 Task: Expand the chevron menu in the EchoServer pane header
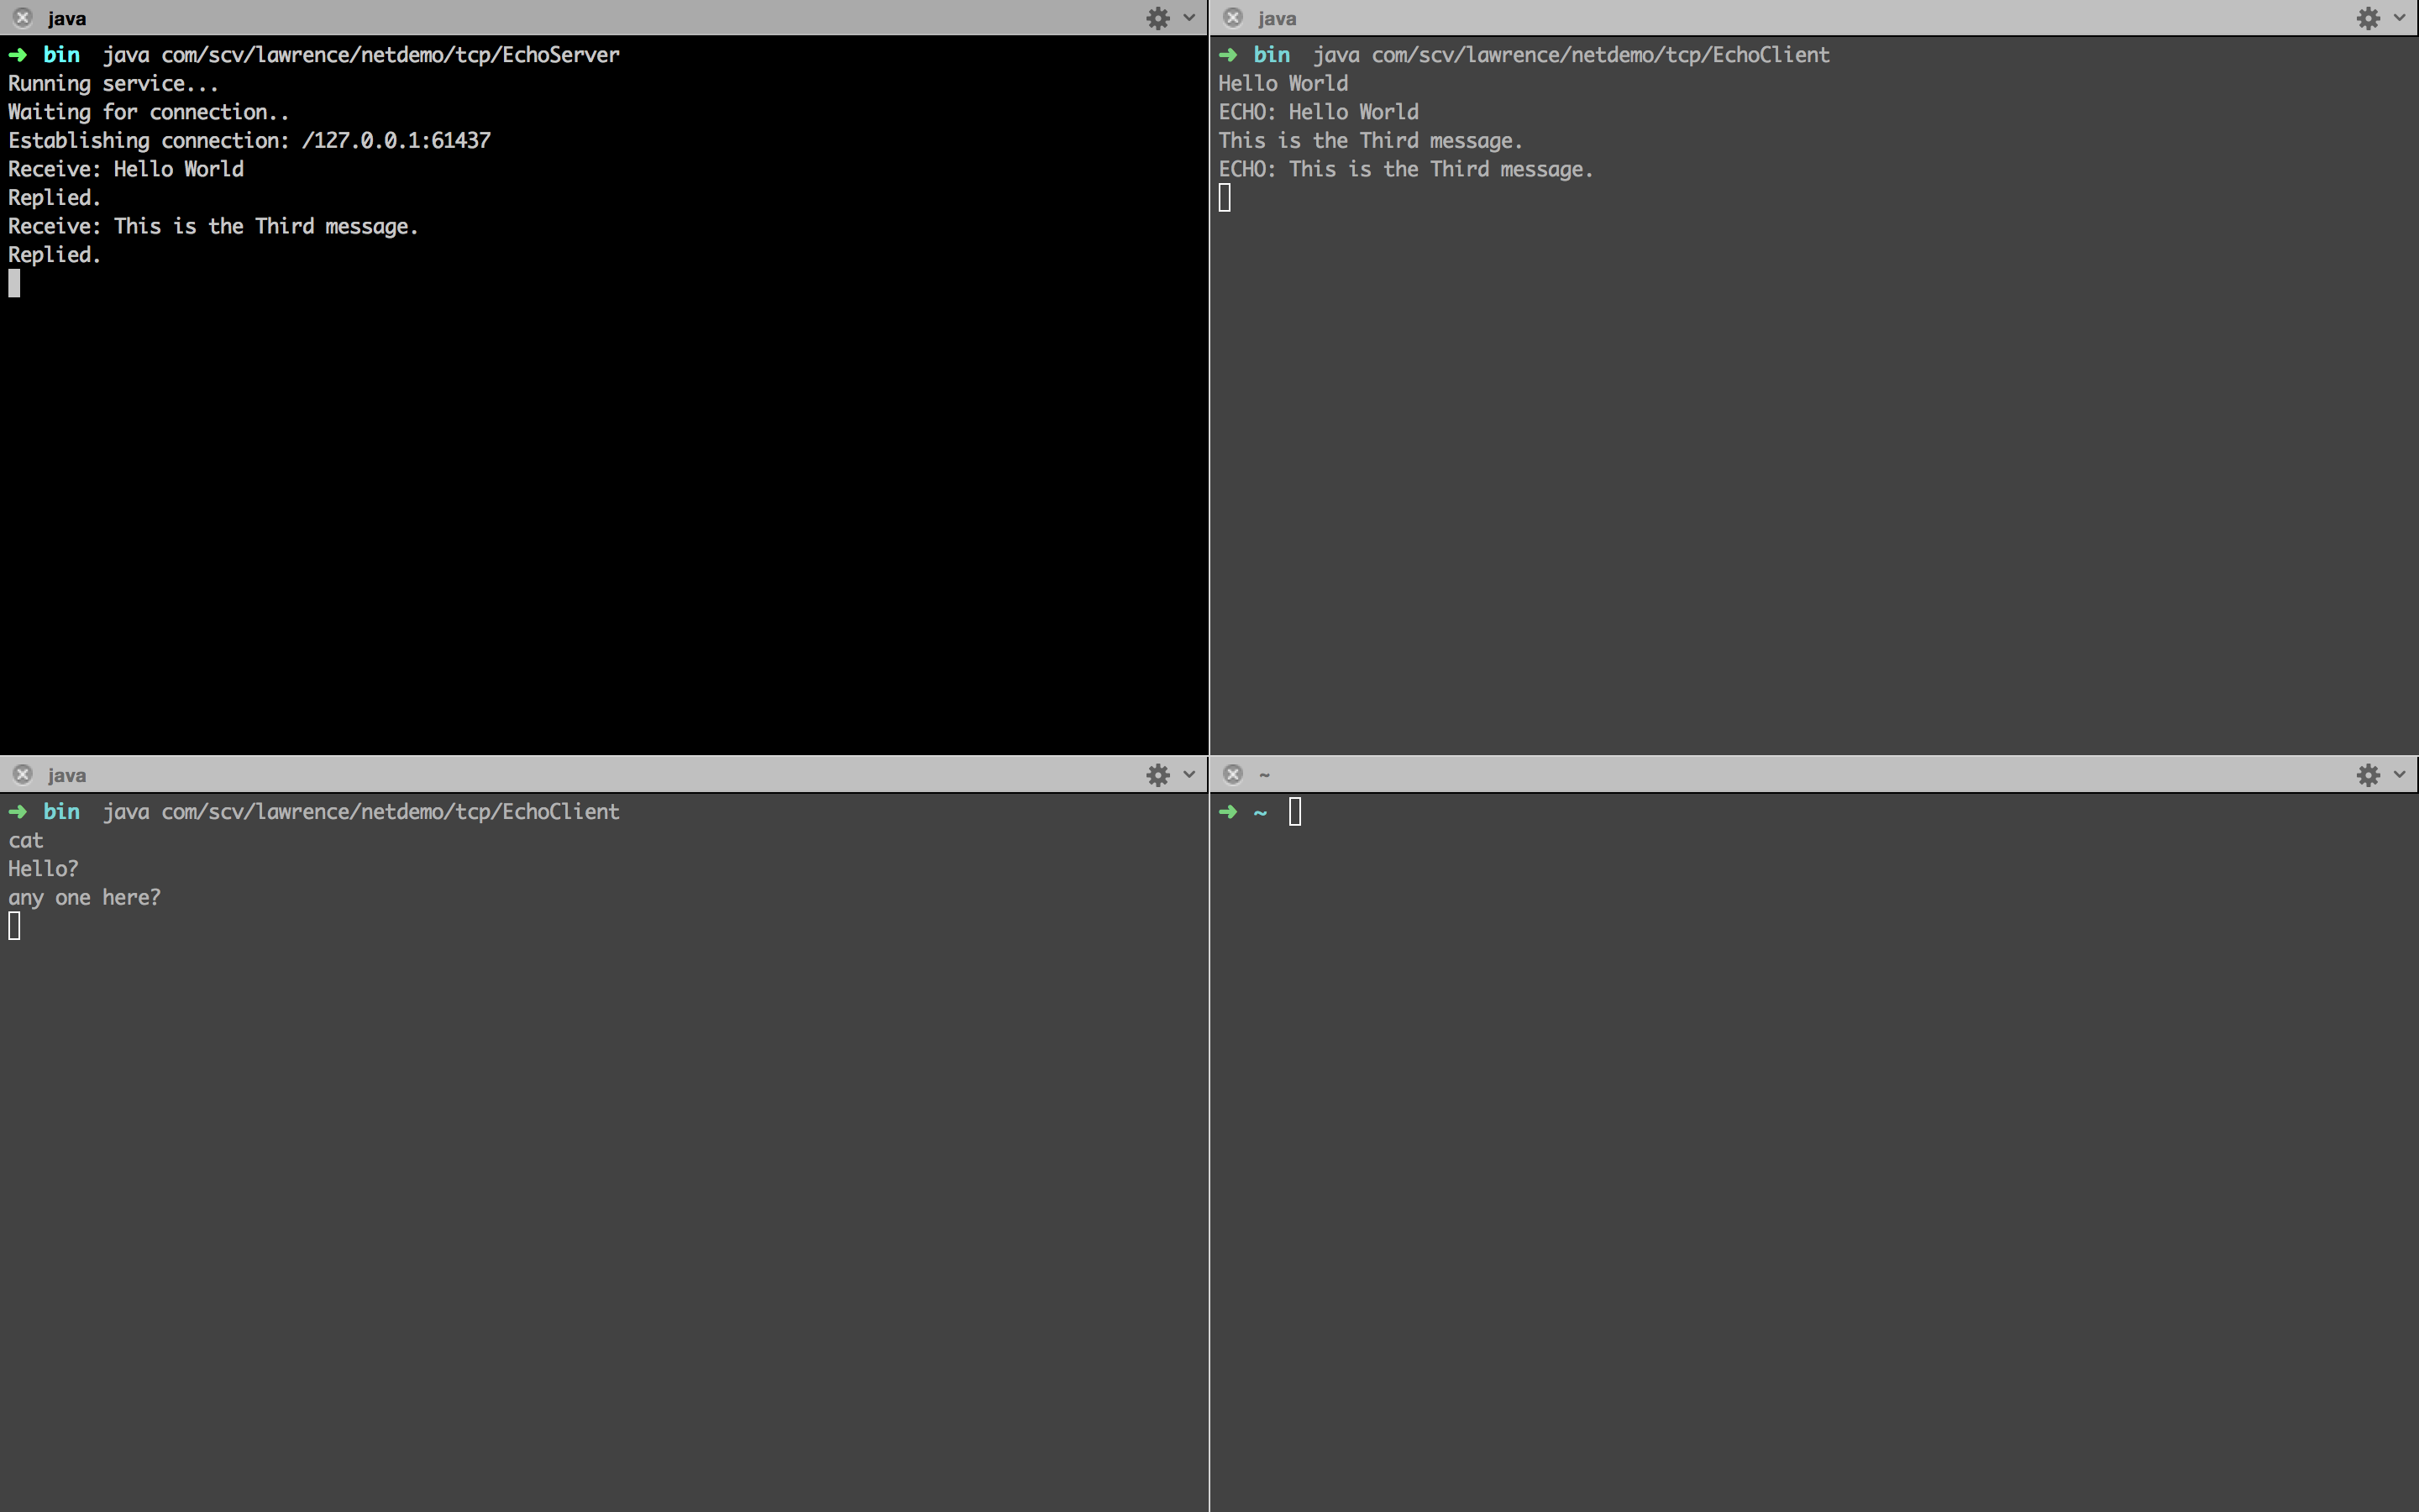pos(1189,18)
